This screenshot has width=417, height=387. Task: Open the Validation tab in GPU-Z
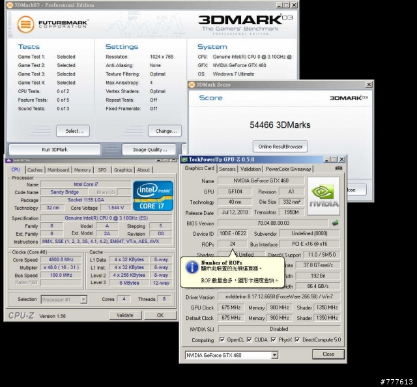[250, 169]
